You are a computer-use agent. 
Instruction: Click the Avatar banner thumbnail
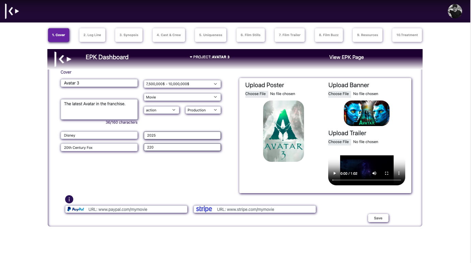367,113
